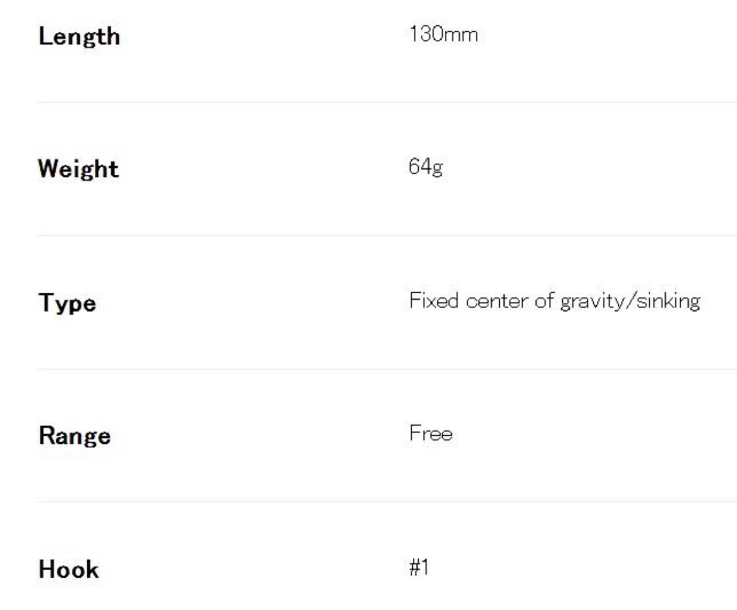Screen dimensions: 737x610
Task: Click the g unit after 64
Action: 437,168
